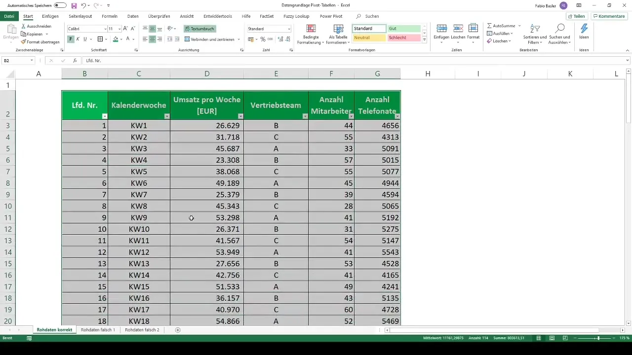This screenshot has width=632, height=355.
Task: Click the text orientation icon
Action: [170, 29]
